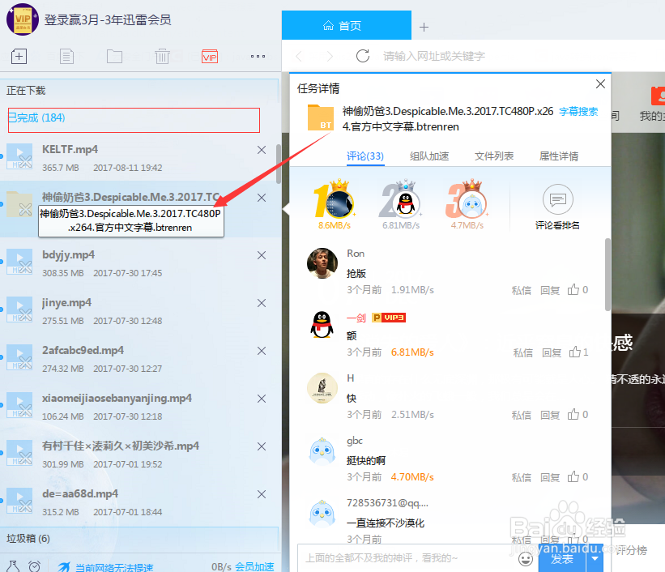The image size is (665, 572).
Task: Open the three-dot more options menu
Action: click(x=258, y=56)
